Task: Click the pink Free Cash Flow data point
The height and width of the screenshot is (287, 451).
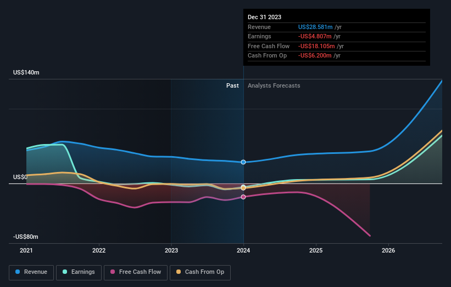Action: pos(243,197)
